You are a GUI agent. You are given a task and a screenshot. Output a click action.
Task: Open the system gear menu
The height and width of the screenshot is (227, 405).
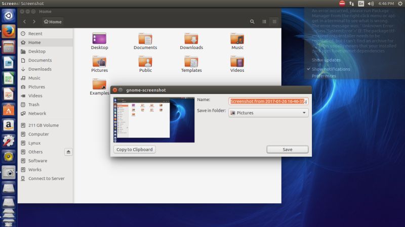400,4
